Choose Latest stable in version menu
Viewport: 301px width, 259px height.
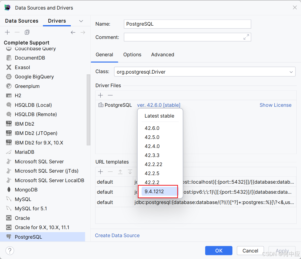click(x=160, y=116)
